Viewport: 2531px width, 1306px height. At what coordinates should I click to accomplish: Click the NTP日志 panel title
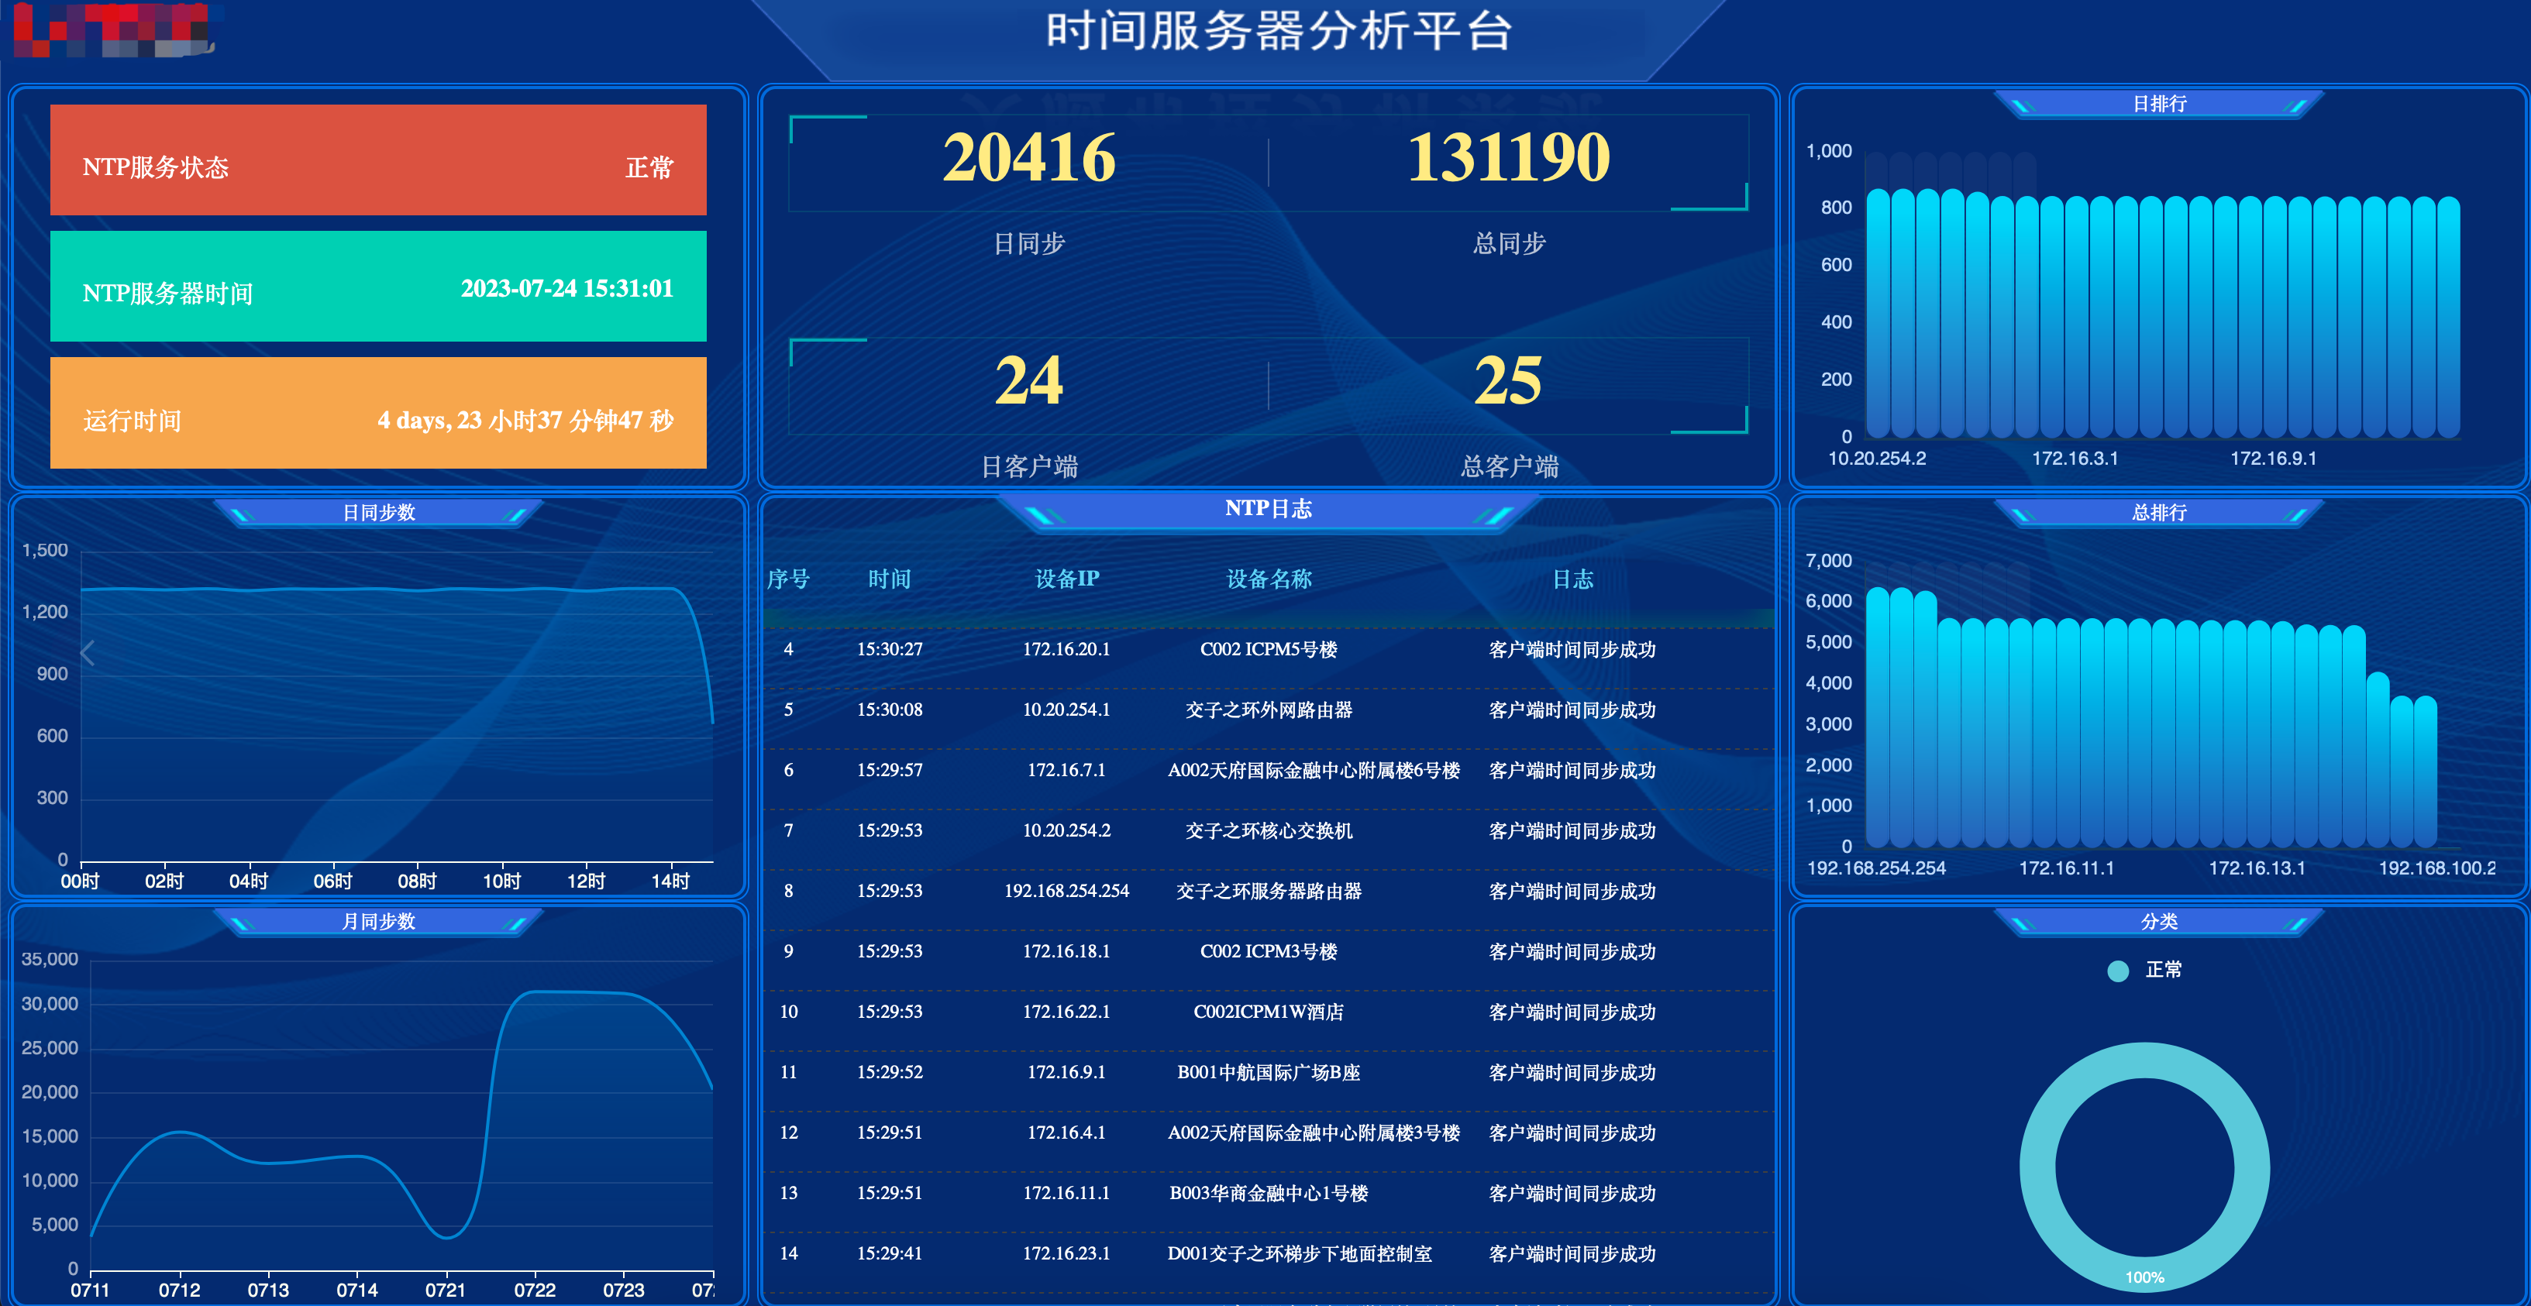point(1269,509)
